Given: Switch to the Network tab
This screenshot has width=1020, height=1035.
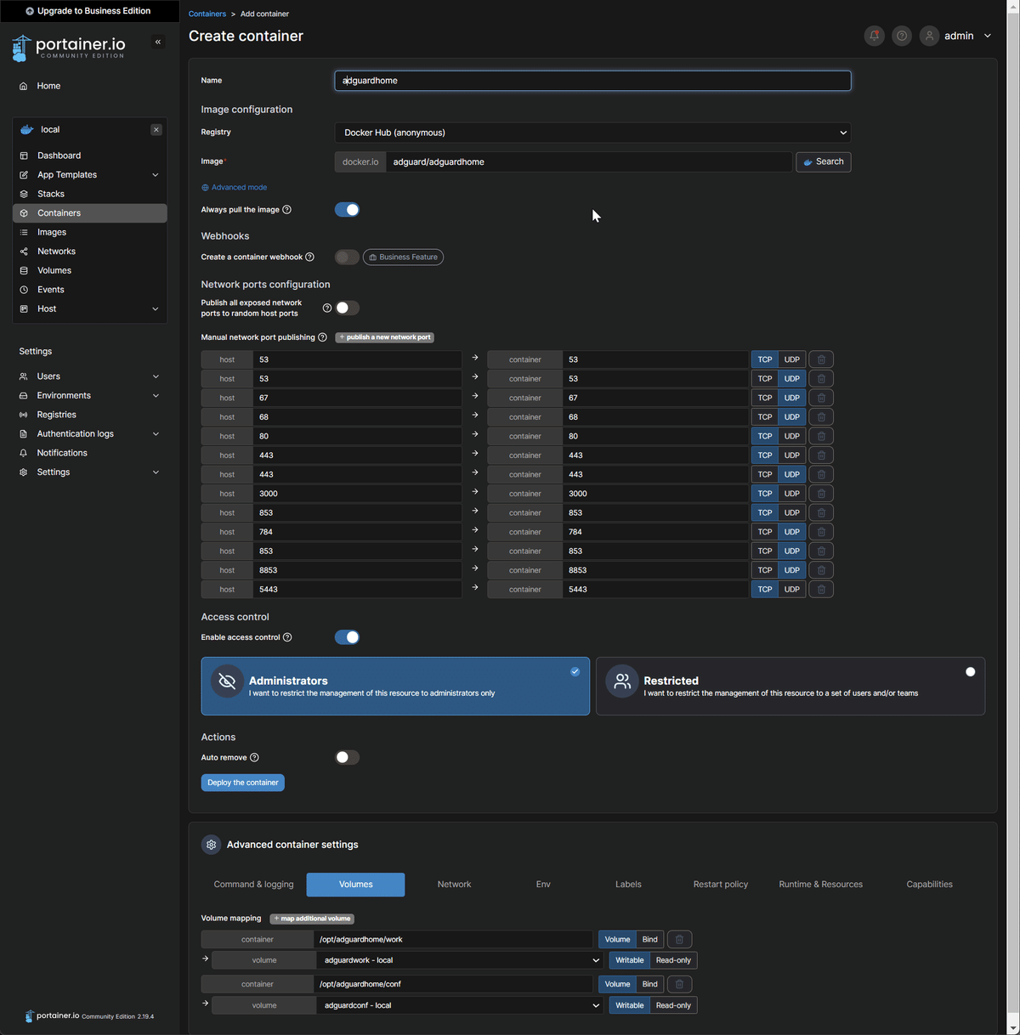Looking at the screenshot, I should click(454, 884).
